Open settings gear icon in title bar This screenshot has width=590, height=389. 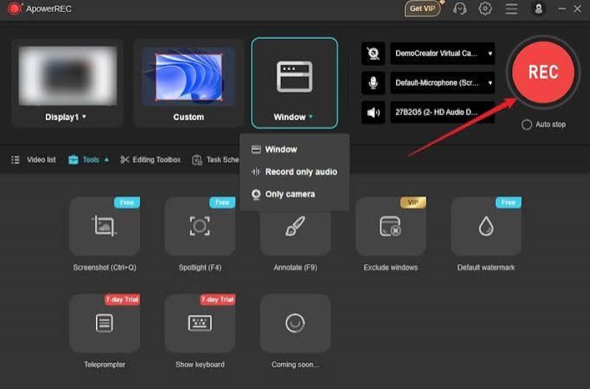pos(485,8)
